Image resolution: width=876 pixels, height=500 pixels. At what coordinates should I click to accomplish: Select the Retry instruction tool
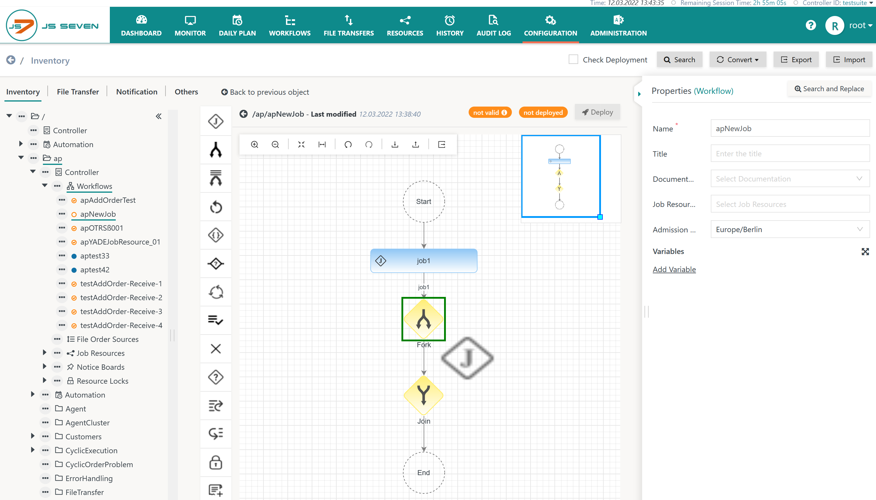216,207
